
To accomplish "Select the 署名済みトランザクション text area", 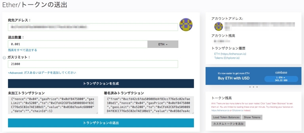I will click(149, 105).
